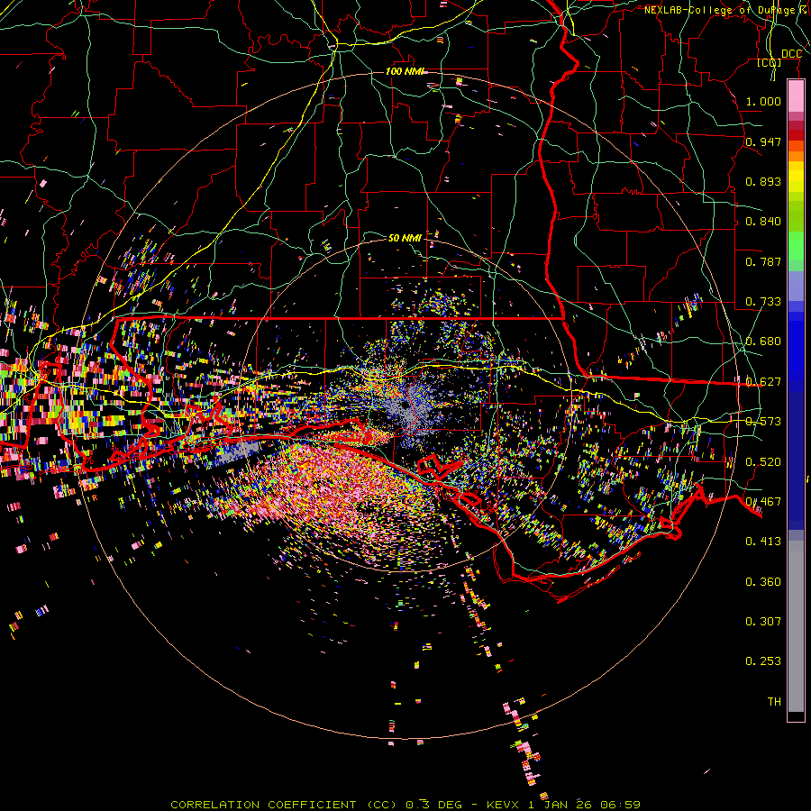Select the 0.787 legend value
The image size is (811, 811).
click(763, 261)
